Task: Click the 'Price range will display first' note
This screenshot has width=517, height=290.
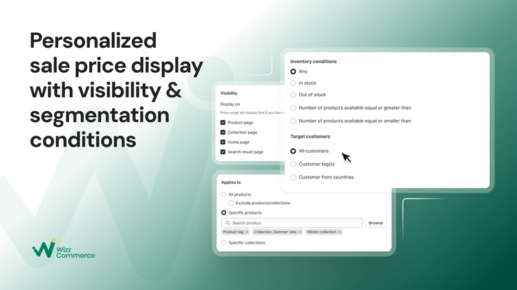Action: (252, 113)
